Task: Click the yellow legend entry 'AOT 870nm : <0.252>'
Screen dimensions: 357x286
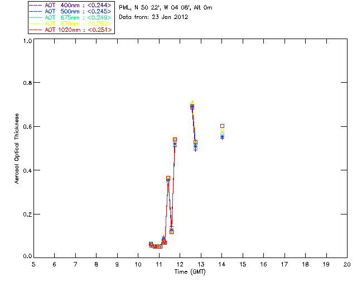Action: point(71,23)
